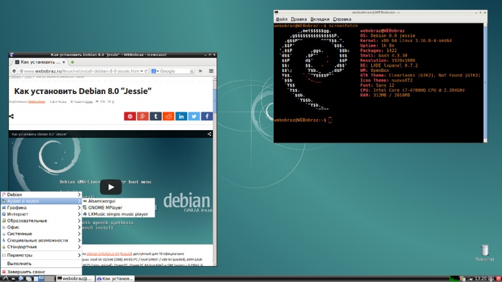The width and height of the screenshot is (502, 282).
Task: Show more toolbar items chevron in Iceweasel
Action: point(200,71)
